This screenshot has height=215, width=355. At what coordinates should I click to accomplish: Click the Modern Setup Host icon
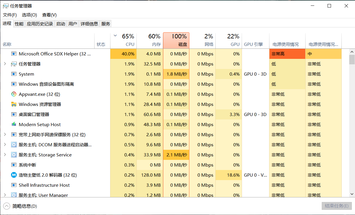(14, 124)
